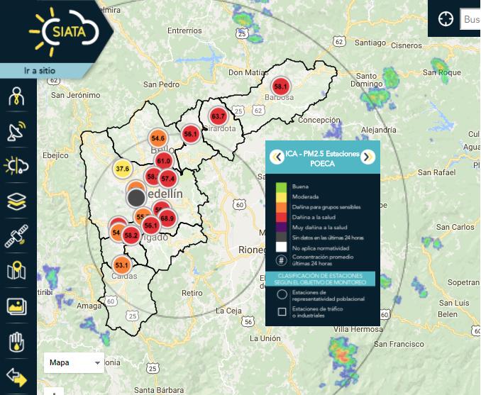Open the map location pin sidebar icon
This screenshot has height=395, width=481.
pyautogui.click(x=16, y=270)
